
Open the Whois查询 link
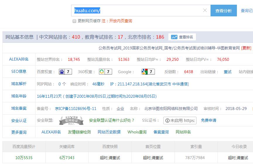click(137, 132)
